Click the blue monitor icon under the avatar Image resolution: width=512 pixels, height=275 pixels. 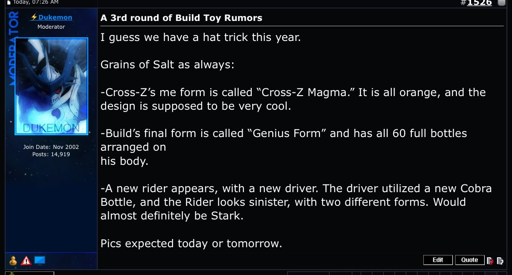pyautogui.click(x=40, y=261)
